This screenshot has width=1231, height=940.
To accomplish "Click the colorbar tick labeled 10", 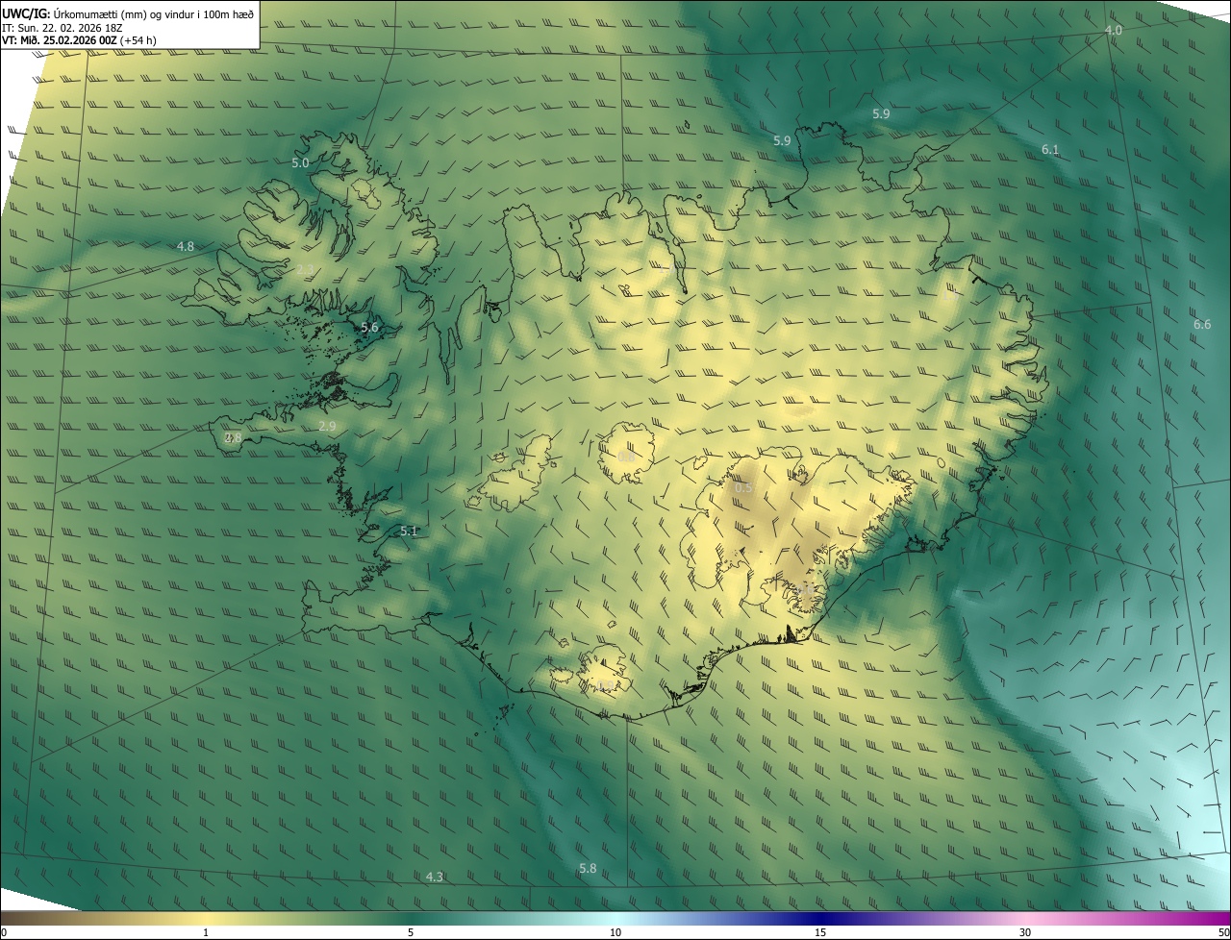I will point(615,932).
